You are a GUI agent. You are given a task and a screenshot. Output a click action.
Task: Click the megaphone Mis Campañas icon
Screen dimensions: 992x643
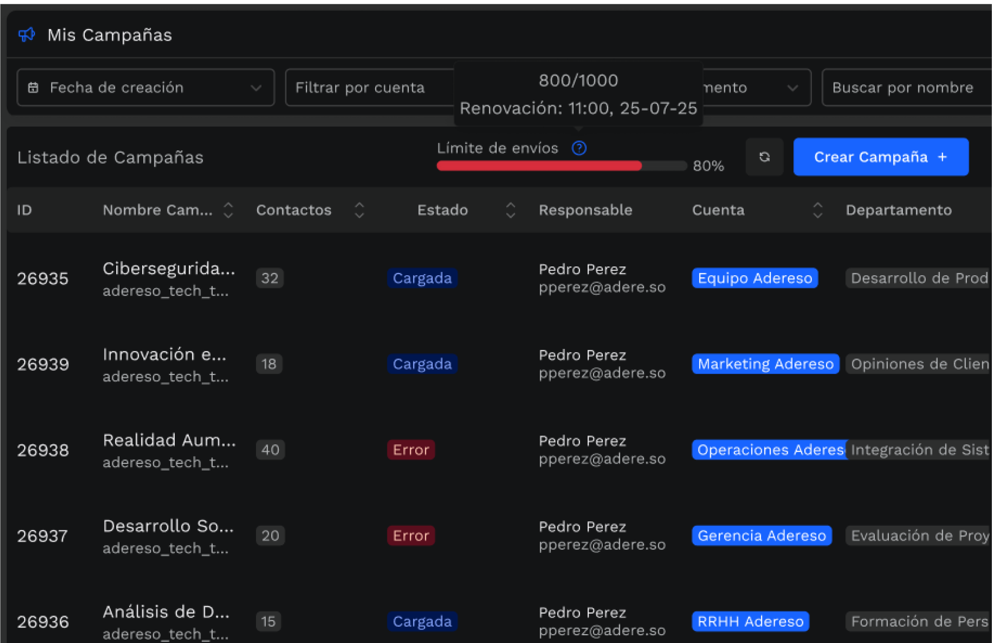27,35
